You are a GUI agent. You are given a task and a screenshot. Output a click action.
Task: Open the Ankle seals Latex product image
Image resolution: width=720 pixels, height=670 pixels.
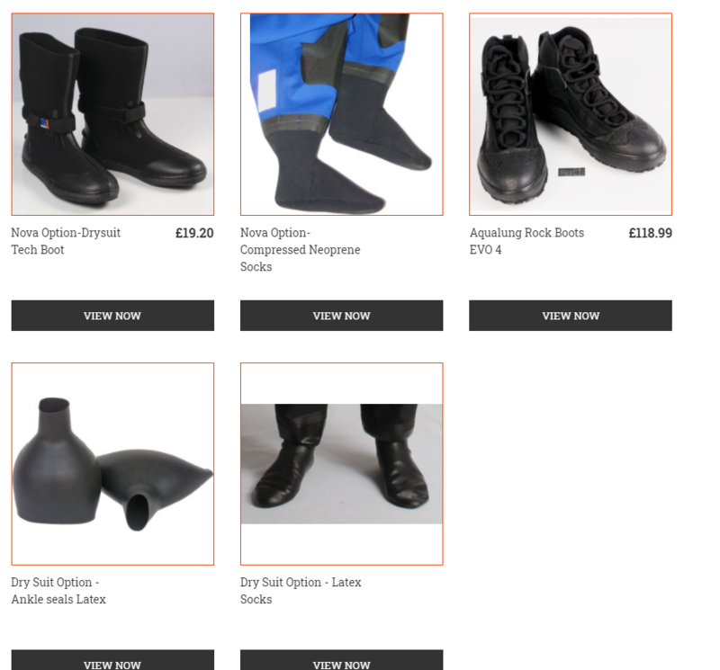tap(112, 464)
